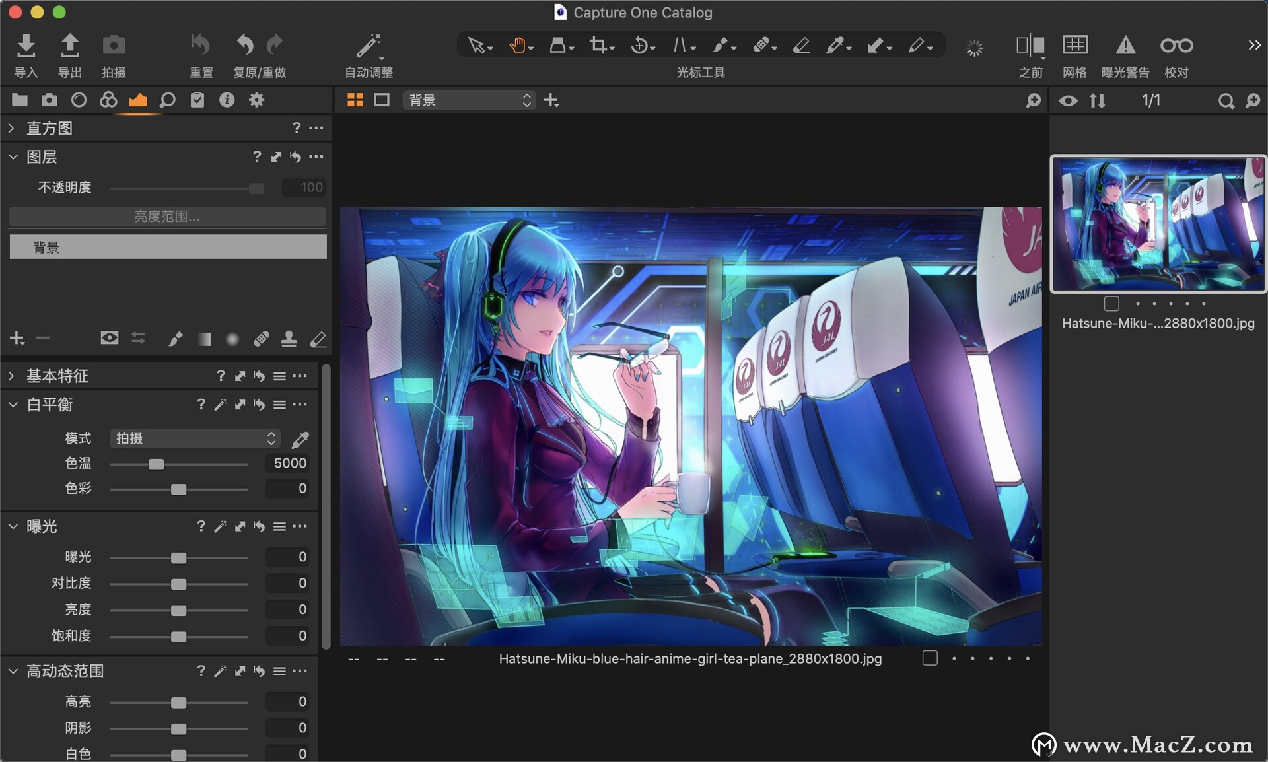Open the Capture camera tool tab
The width and height of the screenshot is (1268, 762).
tap(49, 100)
